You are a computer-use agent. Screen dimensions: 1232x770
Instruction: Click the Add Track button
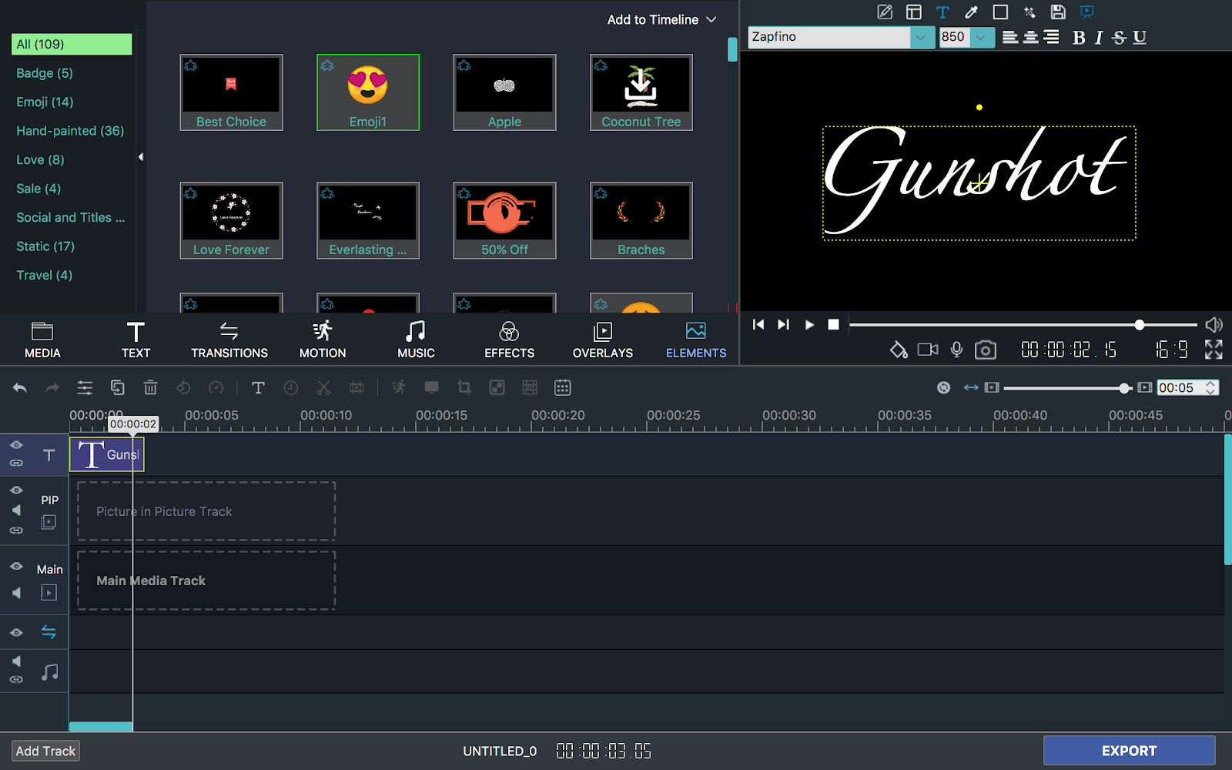coord(45,751)
